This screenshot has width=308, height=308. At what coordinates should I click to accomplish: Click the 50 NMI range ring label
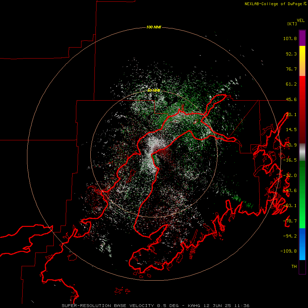tap(154, 91)
